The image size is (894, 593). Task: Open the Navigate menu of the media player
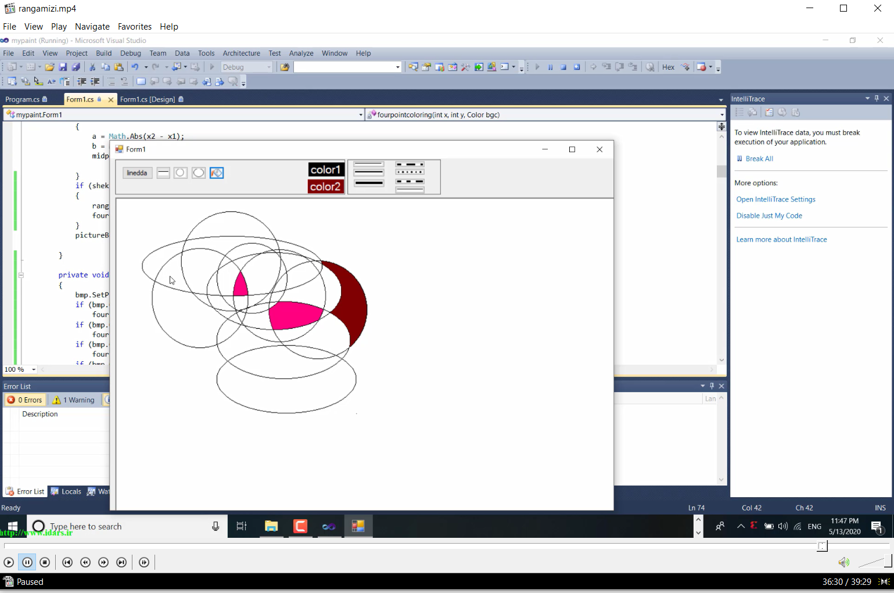click(x=92, y=27)
